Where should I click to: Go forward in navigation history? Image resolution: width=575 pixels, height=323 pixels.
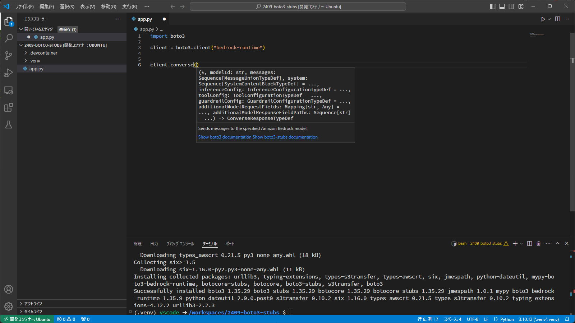pyautogui.click(x=182, y=6)
